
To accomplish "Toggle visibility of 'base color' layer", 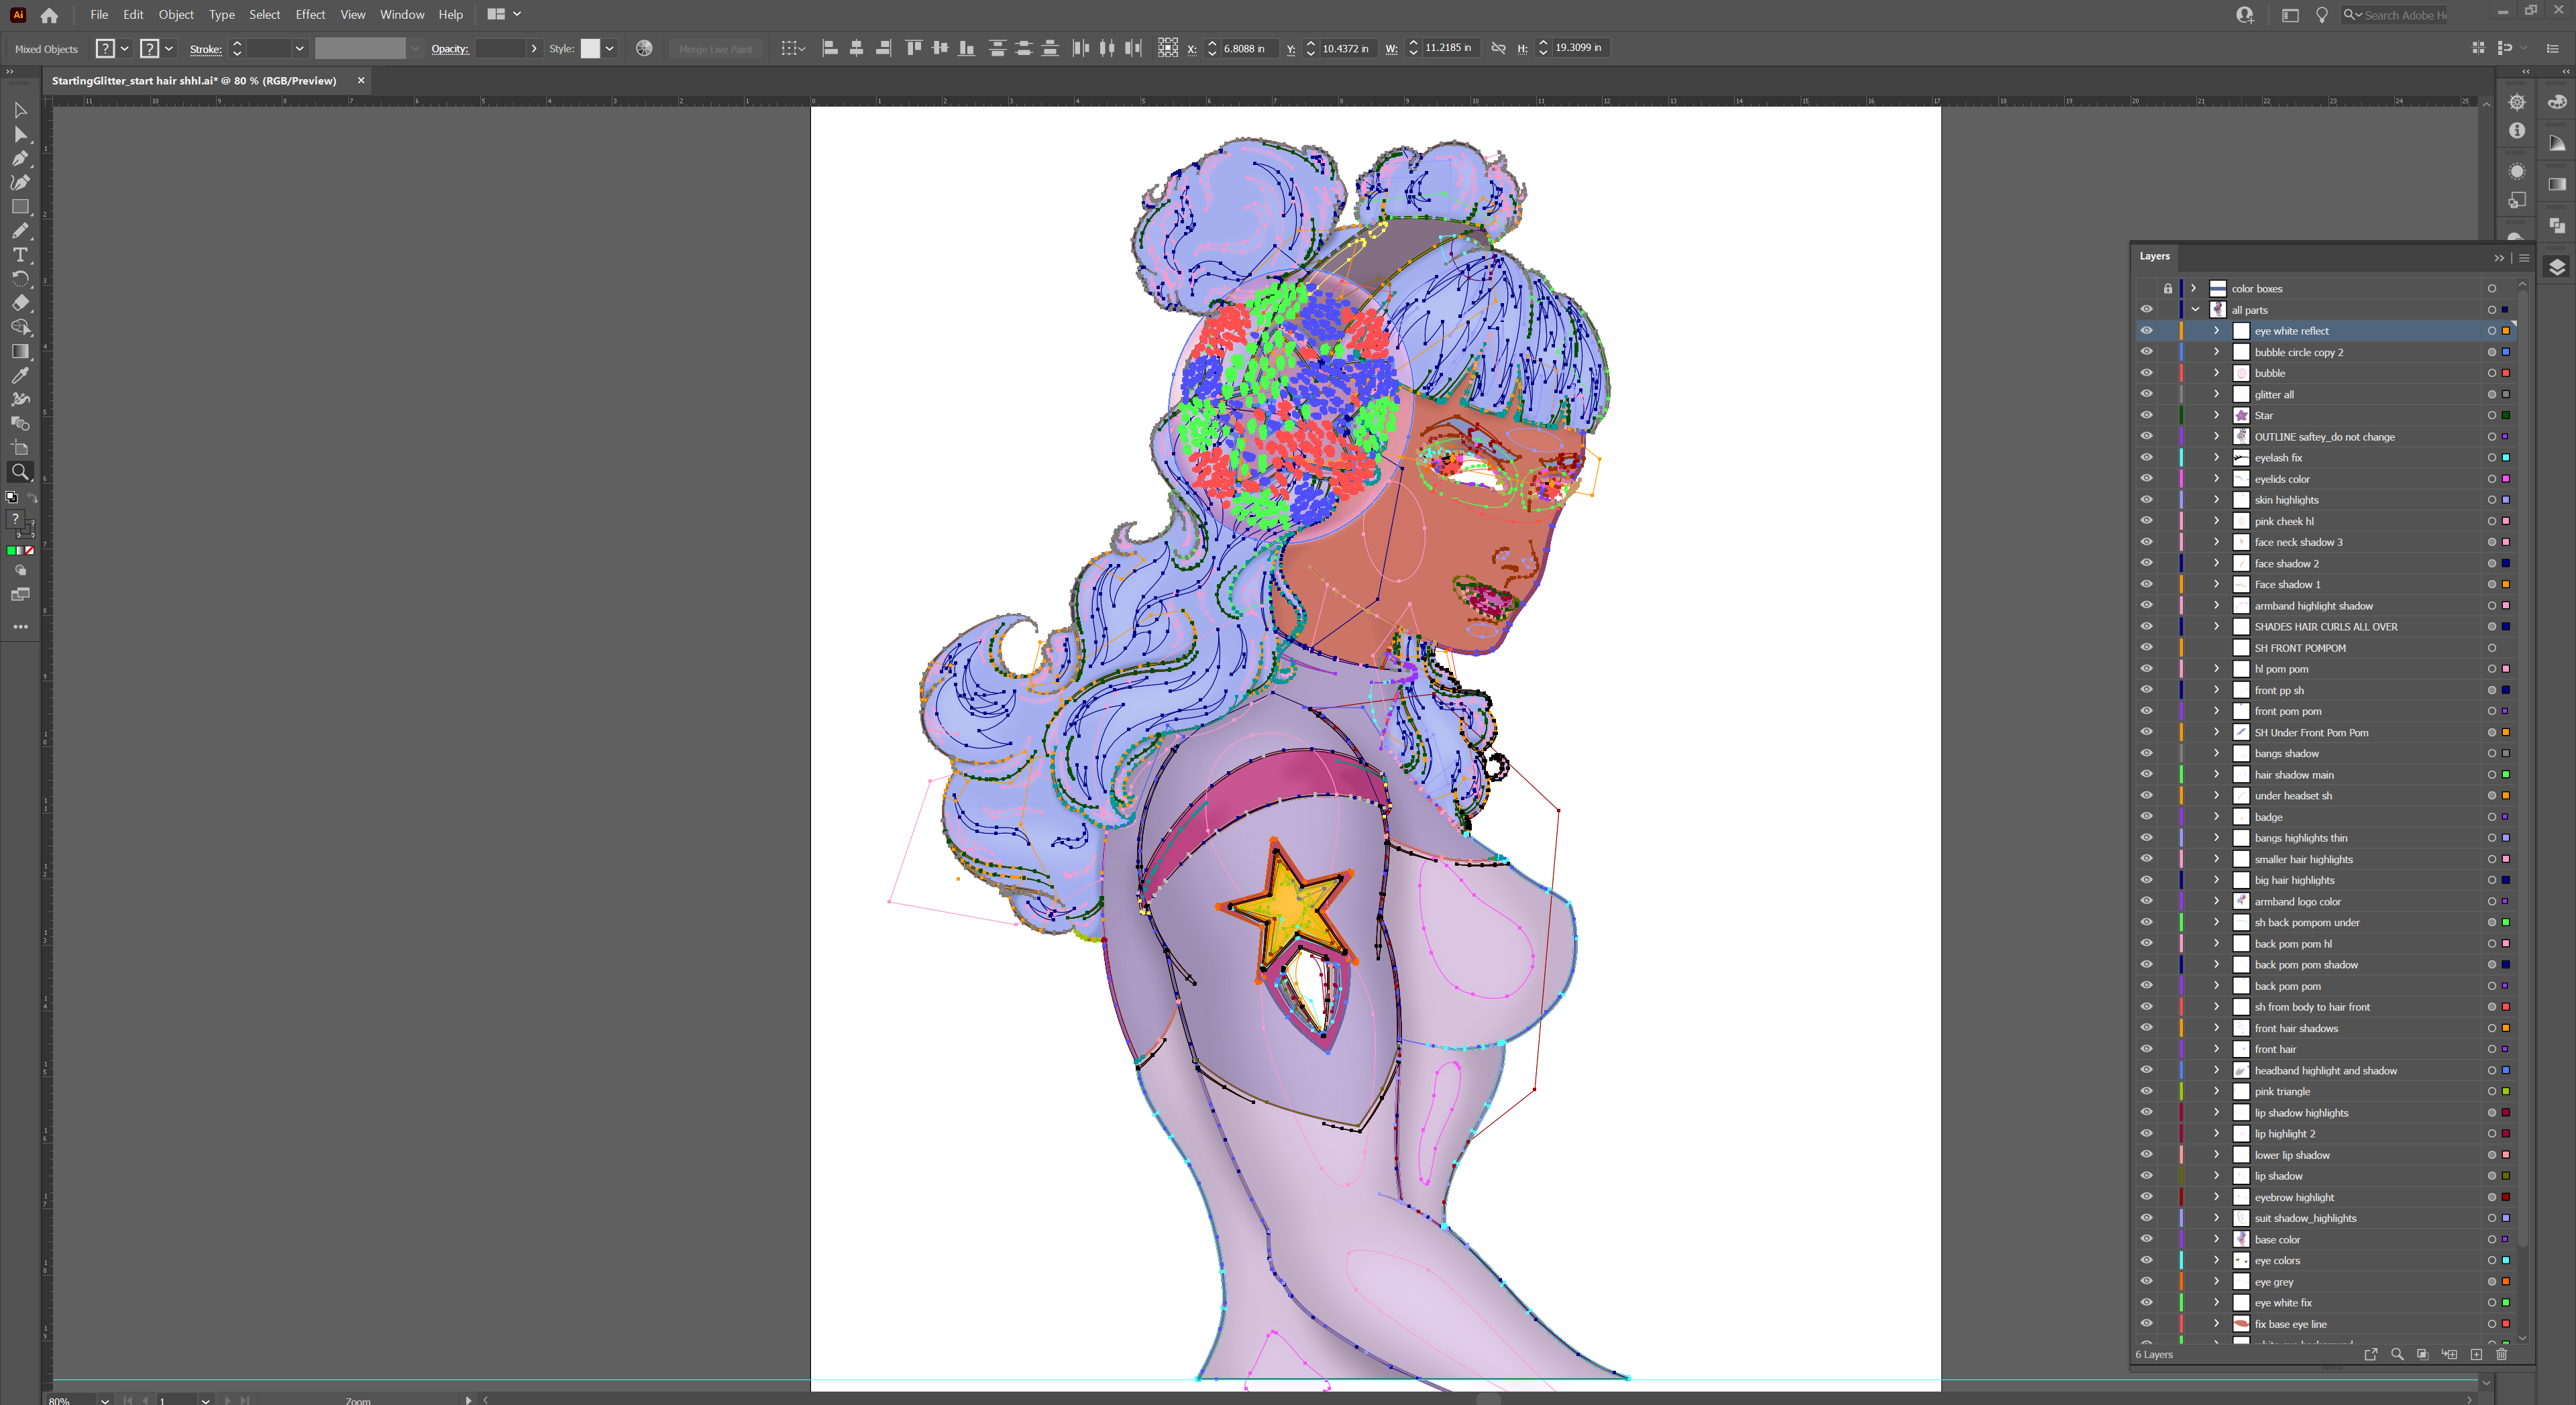I will (2146, 1239).
